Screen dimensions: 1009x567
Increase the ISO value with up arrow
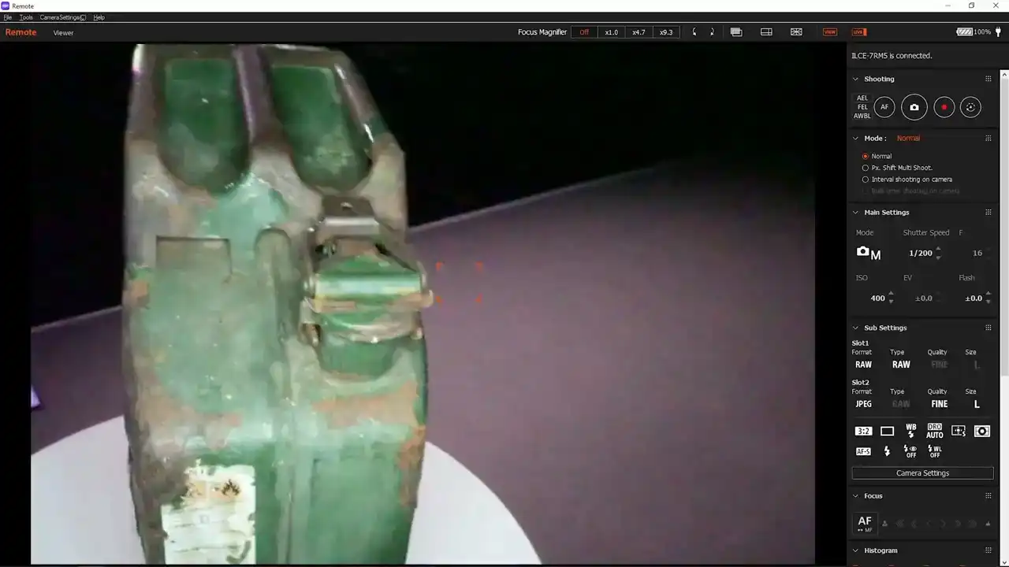tap(891, 295)
